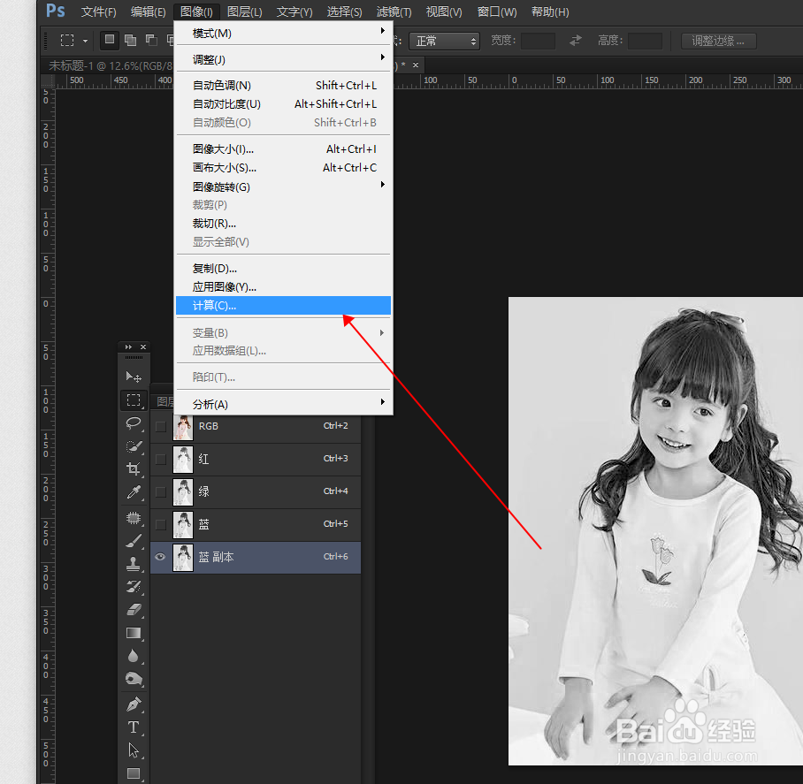
Task: Select the History Brush tool
Action: pyautogui.click(x=134, y=587)
